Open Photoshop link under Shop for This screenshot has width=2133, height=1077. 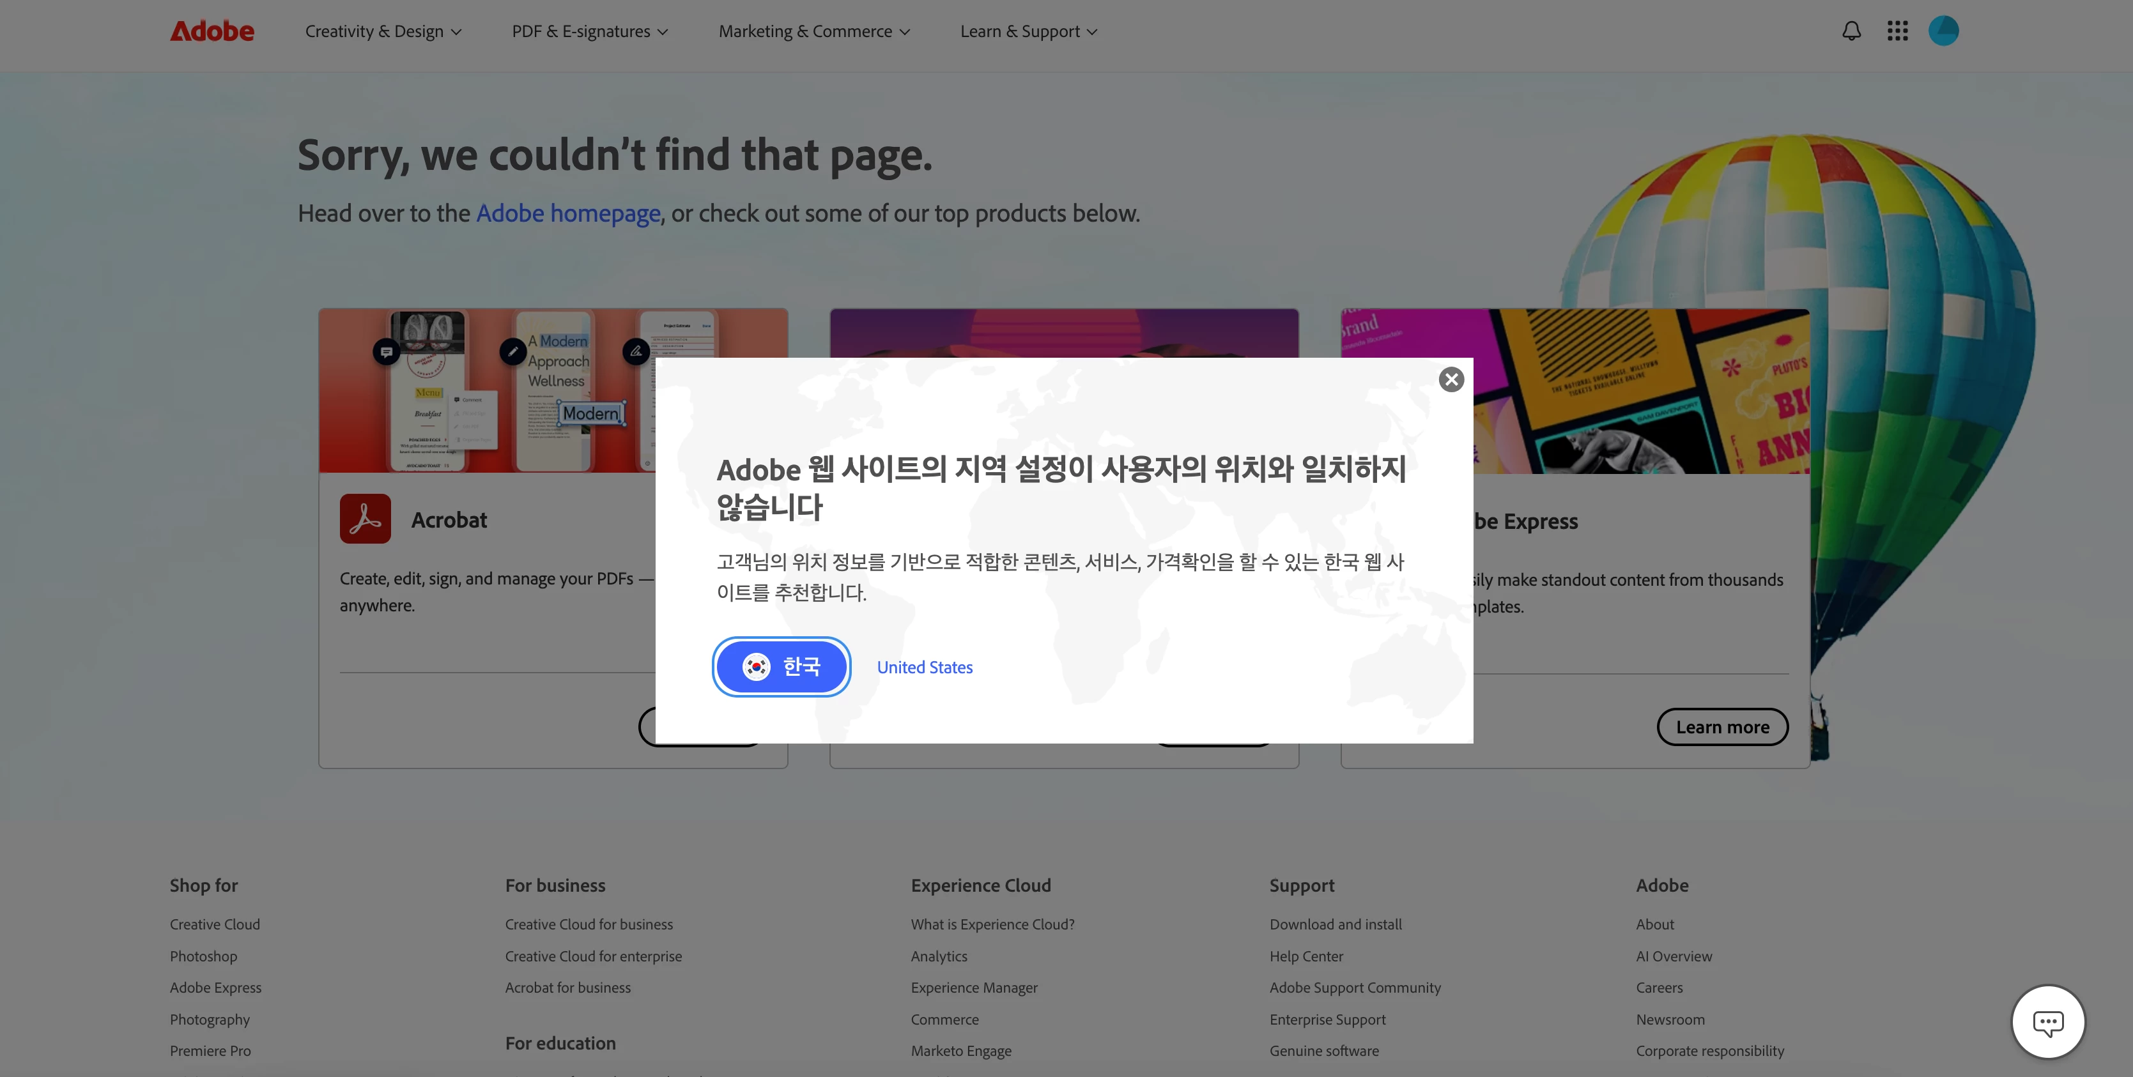(x=204, y=956)
